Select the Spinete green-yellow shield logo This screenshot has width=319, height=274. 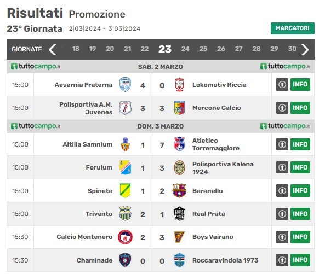tap(125, 190)
